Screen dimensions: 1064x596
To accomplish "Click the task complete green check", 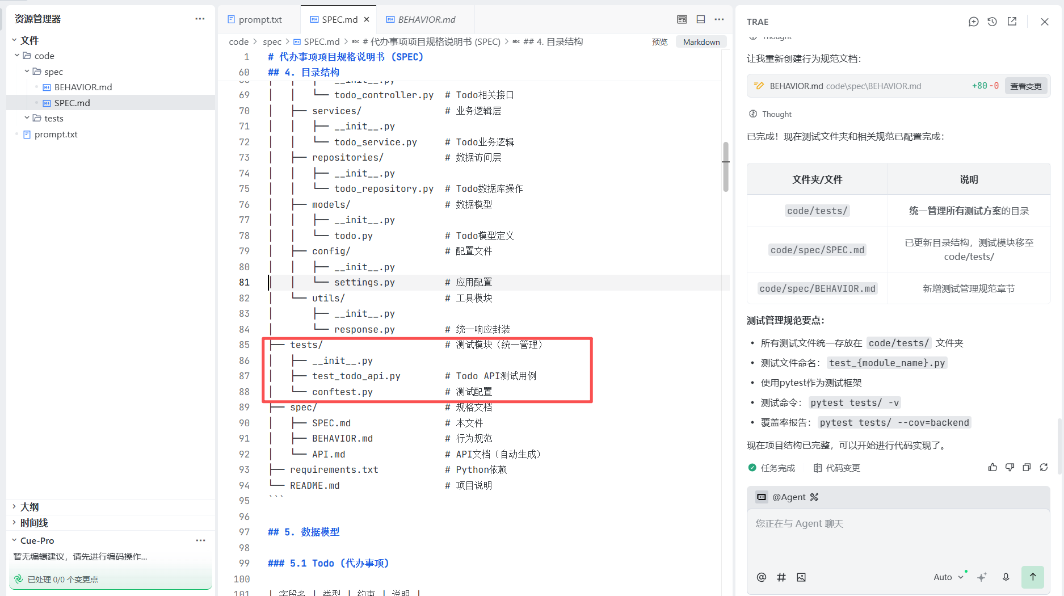I will click(x=752, y=468).
